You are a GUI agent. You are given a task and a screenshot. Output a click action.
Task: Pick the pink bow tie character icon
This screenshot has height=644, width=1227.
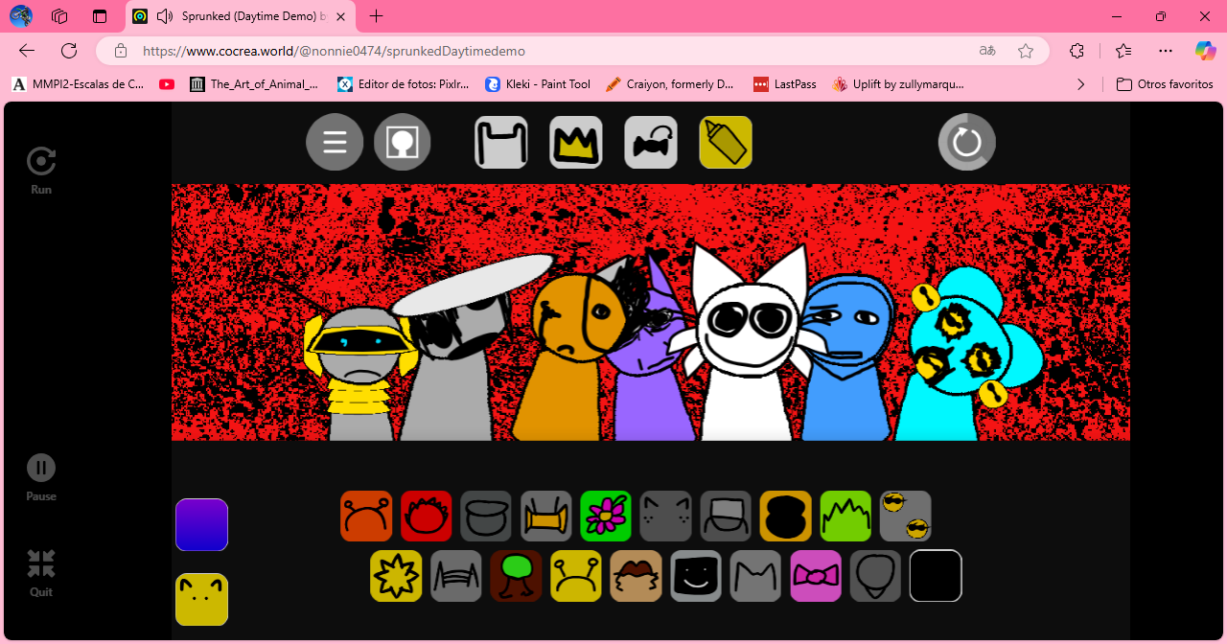816,576
